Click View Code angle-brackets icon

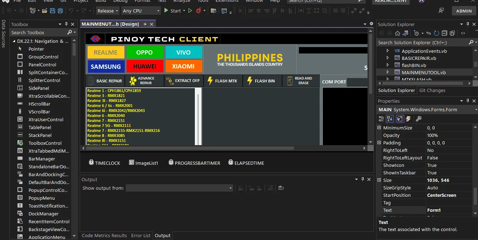tap(463, 33)
